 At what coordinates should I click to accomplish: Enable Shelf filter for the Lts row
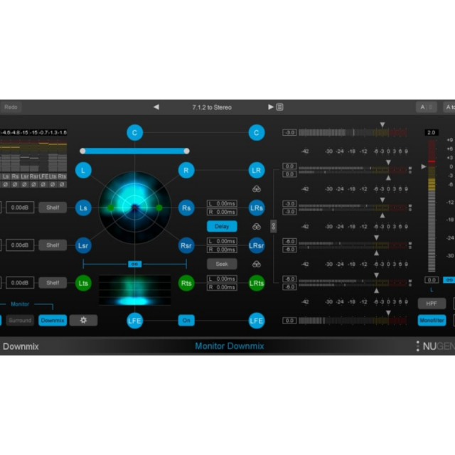click(53, 283)
